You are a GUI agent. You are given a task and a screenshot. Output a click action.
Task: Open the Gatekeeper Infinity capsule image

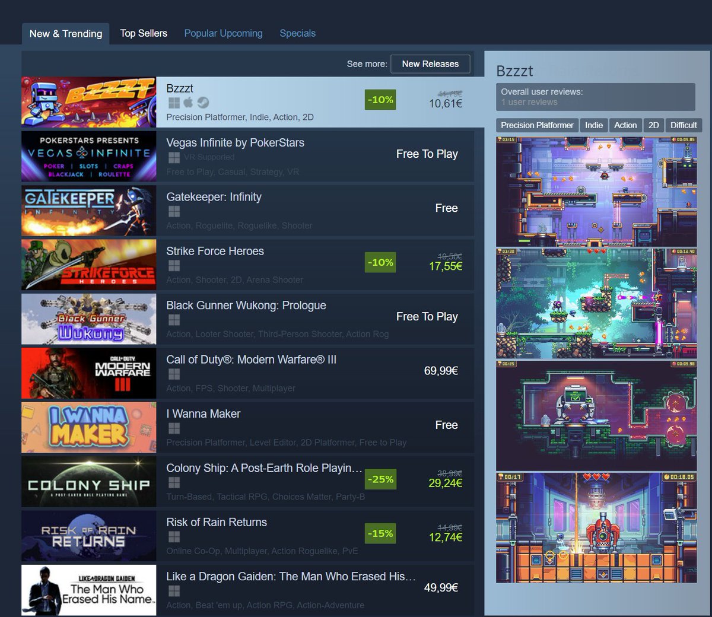tap(89, 211)
